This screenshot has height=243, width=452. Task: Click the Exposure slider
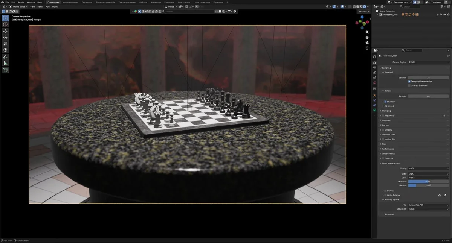coord(429,181)
